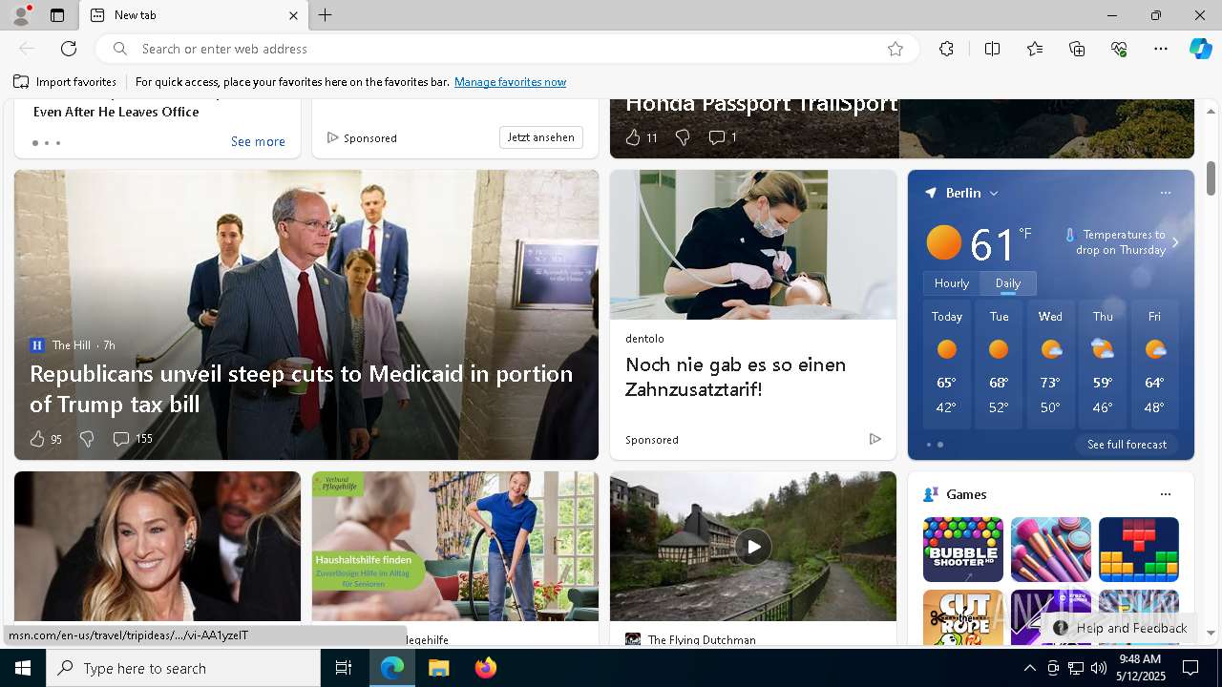Open the Extensions puzzle icon
The image size is (1222, 687).
(x=946, y=49)
